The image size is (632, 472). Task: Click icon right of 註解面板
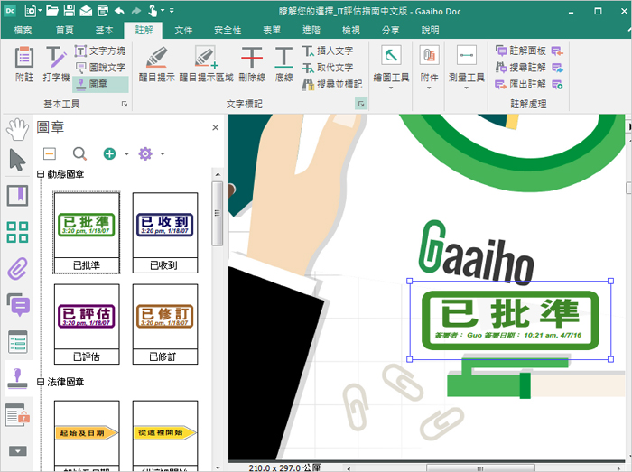(x=557, y=51)
